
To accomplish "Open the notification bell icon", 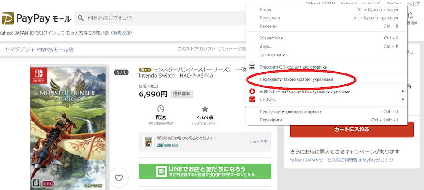I will [x=410, y=15].
